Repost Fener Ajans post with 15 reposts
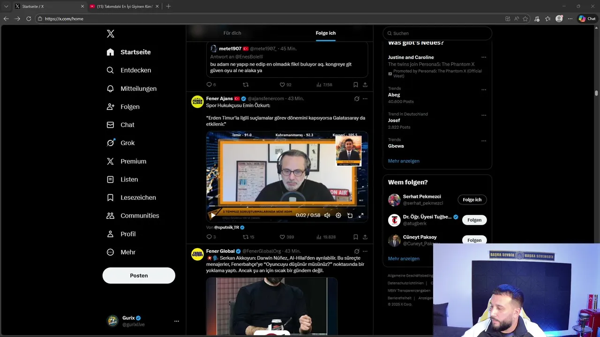The width and height of the screenshot is (600, 337). click(248, 237)
